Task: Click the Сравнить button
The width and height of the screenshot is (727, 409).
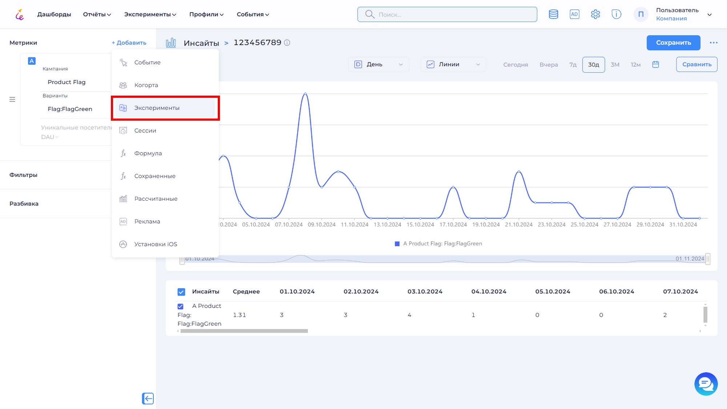Action: click(696, 64)
